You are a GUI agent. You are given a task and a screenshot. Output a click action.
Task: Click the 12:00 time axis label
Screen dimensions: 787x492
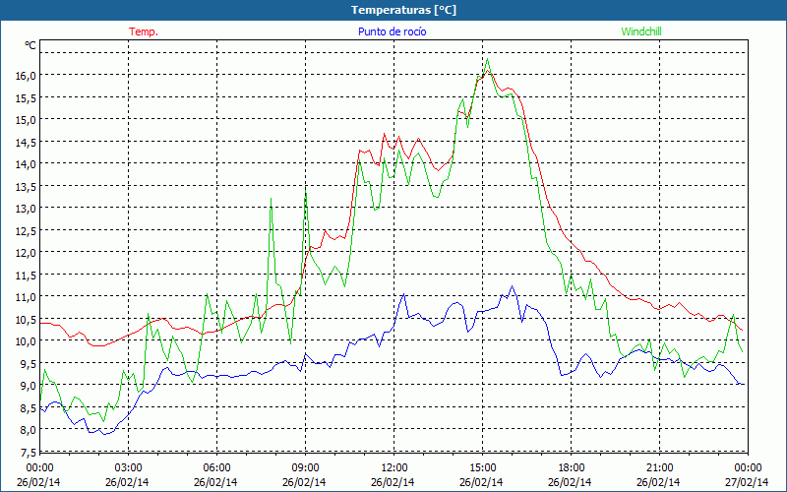394,467
